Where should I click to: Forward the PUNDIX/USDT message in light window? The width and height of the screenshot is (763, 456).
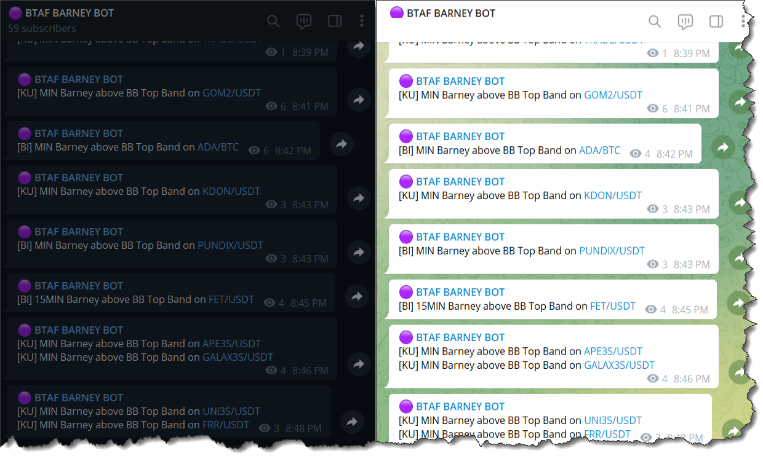[x=740, y=258]
